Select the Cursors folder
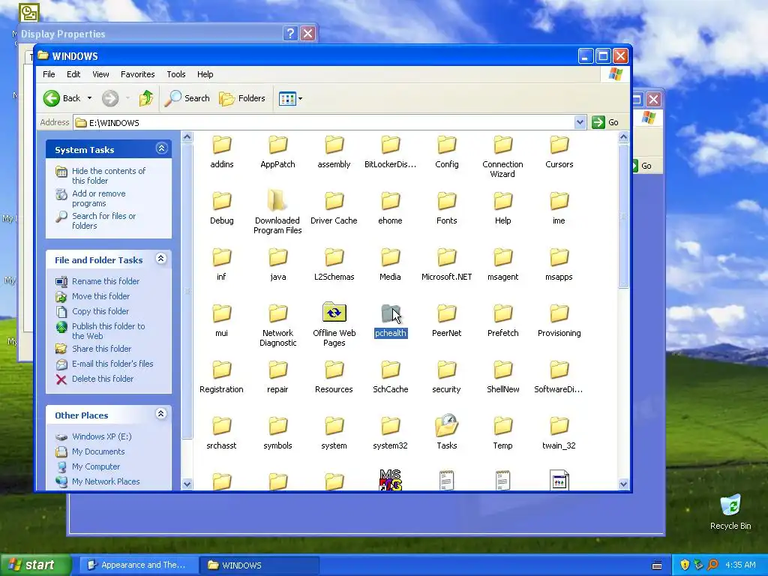The height and width of the screenshot is (576, 768). tap(559, 152)
